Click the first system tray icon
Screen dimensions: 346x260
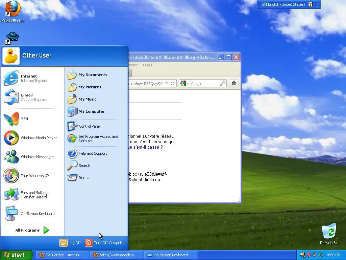tap(302, 255)
